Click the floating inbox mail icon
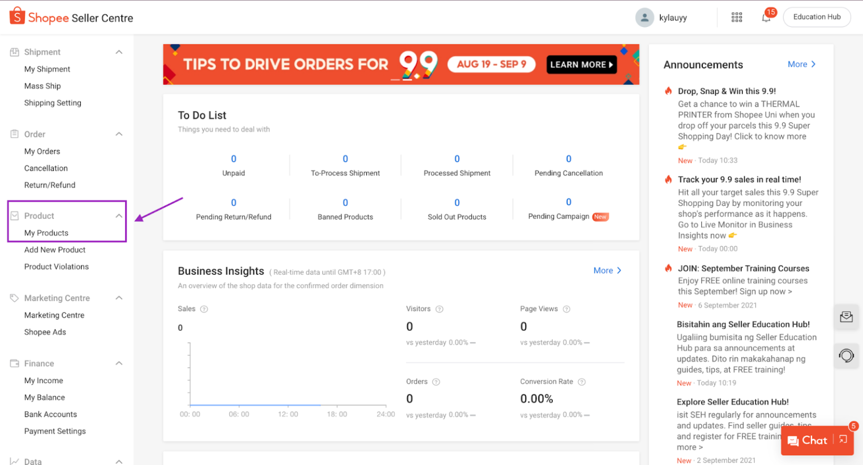The height and width of the screenshot is (465, 863). 846,317
